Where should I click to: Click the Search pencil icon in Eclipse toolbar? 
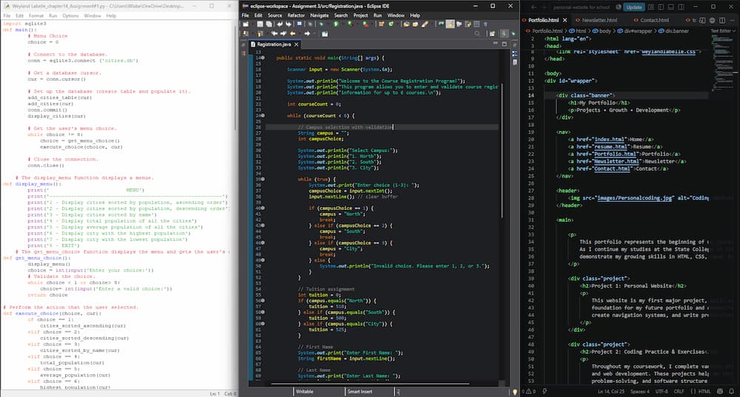pos(425,24)
